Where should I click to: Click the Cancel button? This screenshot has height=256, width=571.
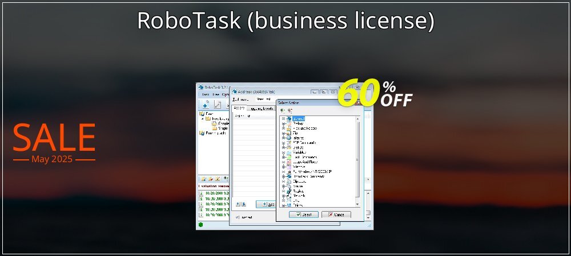click(336, 214)
